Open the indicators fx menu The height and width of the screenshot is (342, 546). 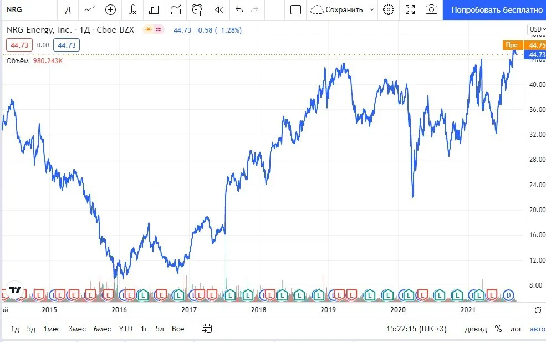(x=132, y=9)
